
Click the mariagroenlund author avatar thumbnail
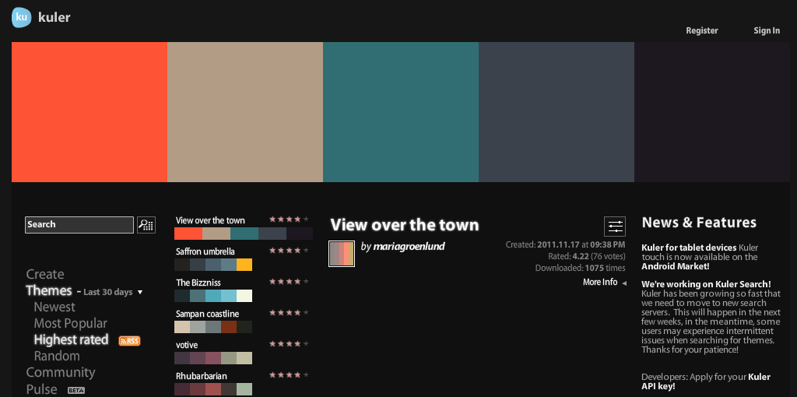[342, 254]
